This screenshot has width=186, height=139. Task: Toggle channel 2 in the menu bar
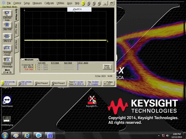pos(88,3)
